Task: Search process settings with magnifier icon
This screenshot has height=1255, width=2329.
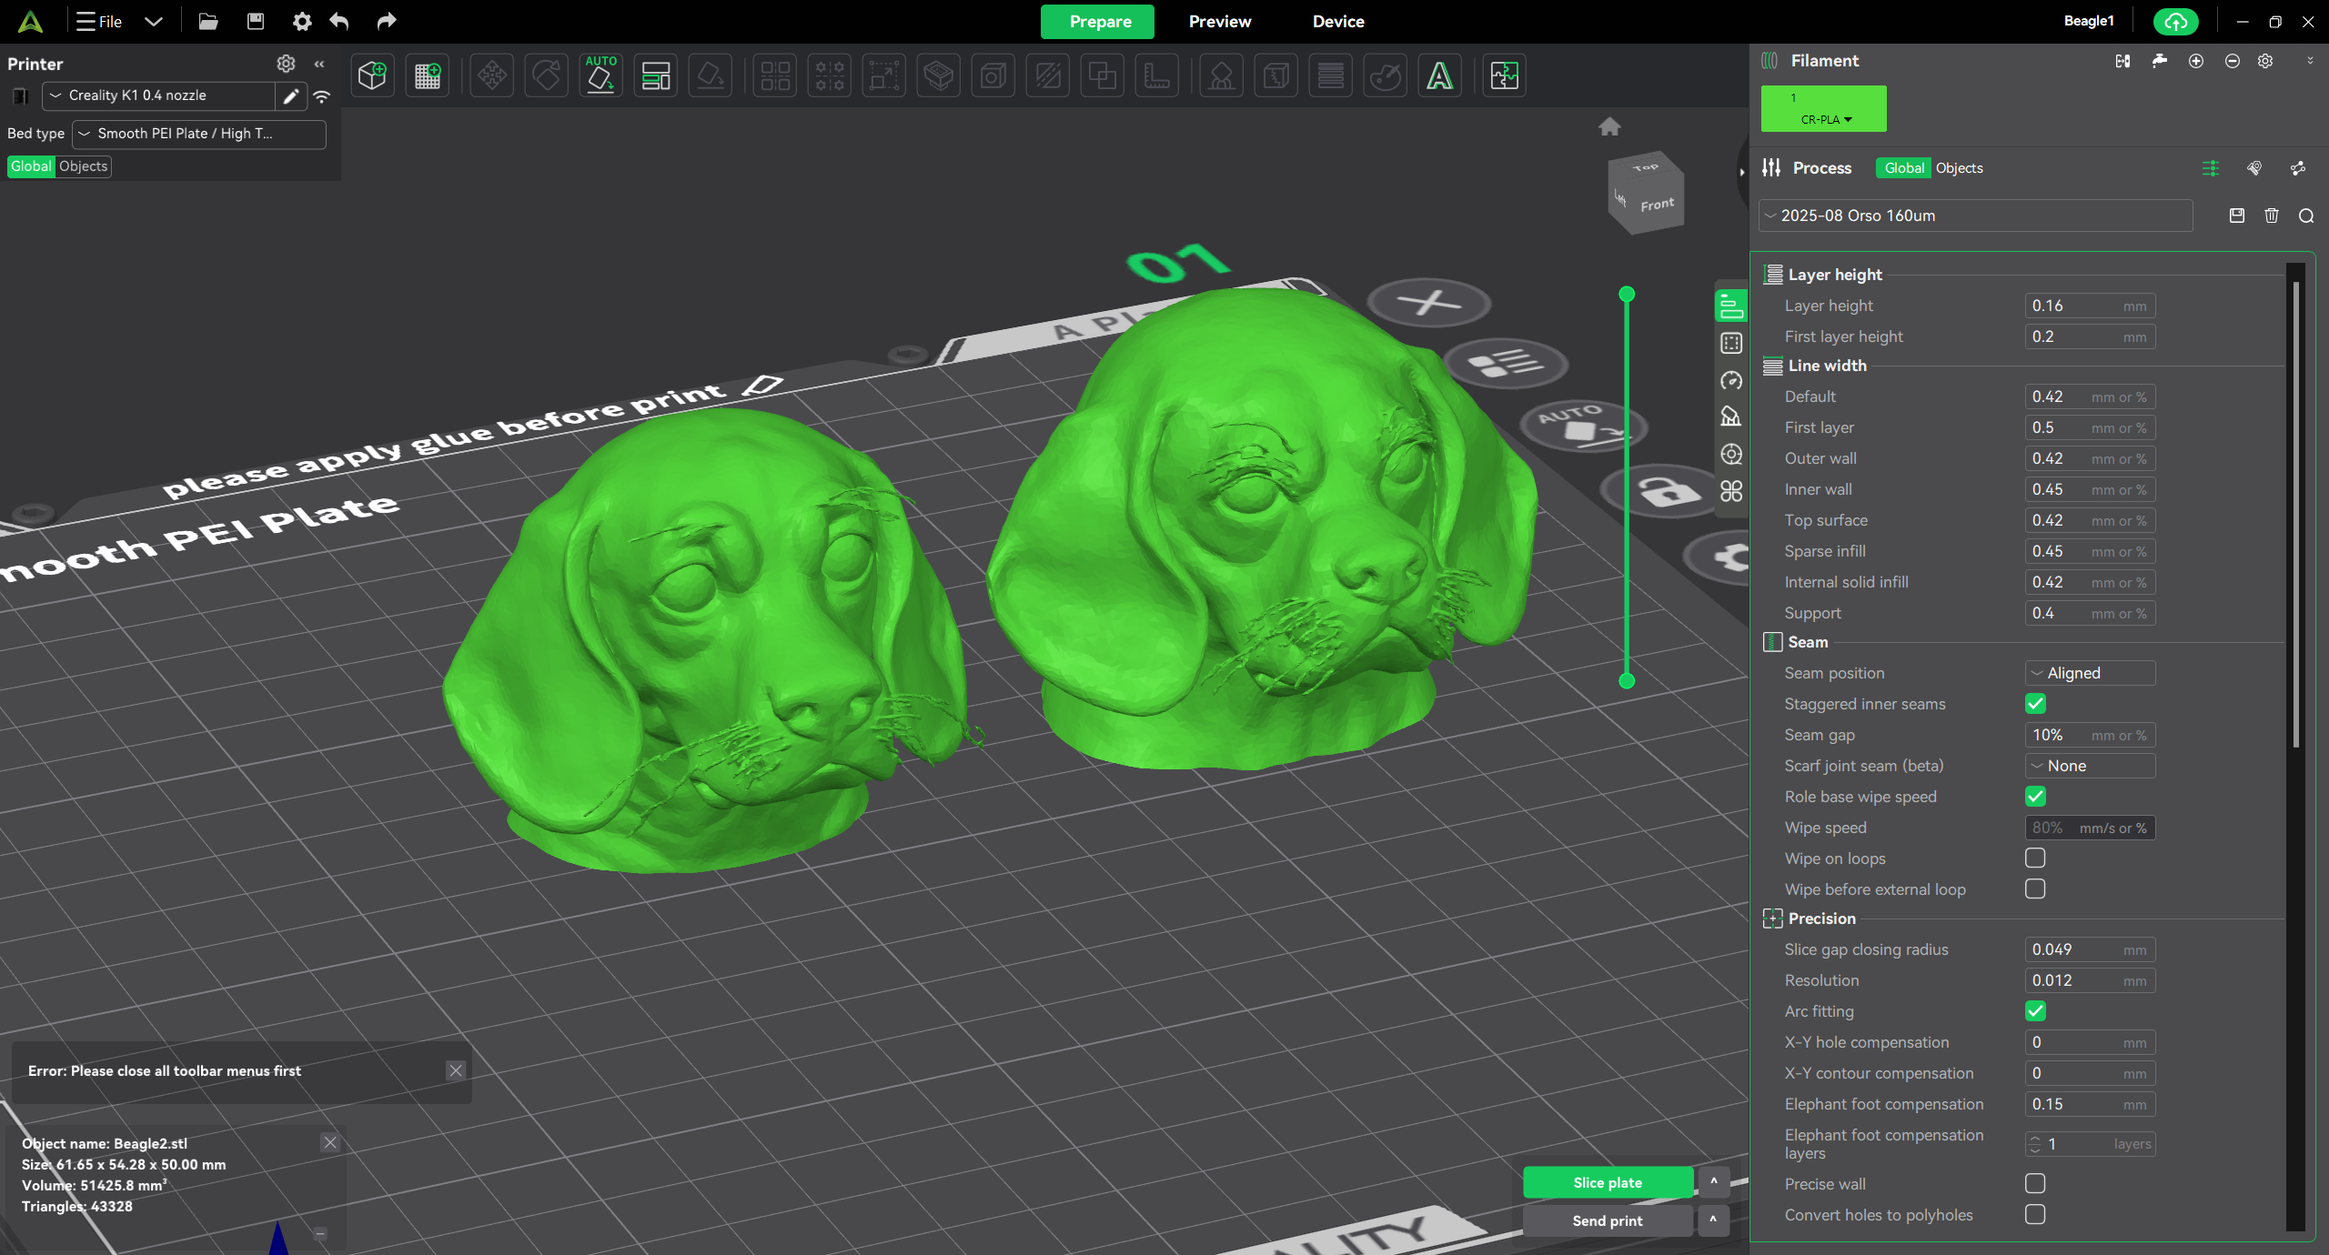Action: pos(2306,216)
